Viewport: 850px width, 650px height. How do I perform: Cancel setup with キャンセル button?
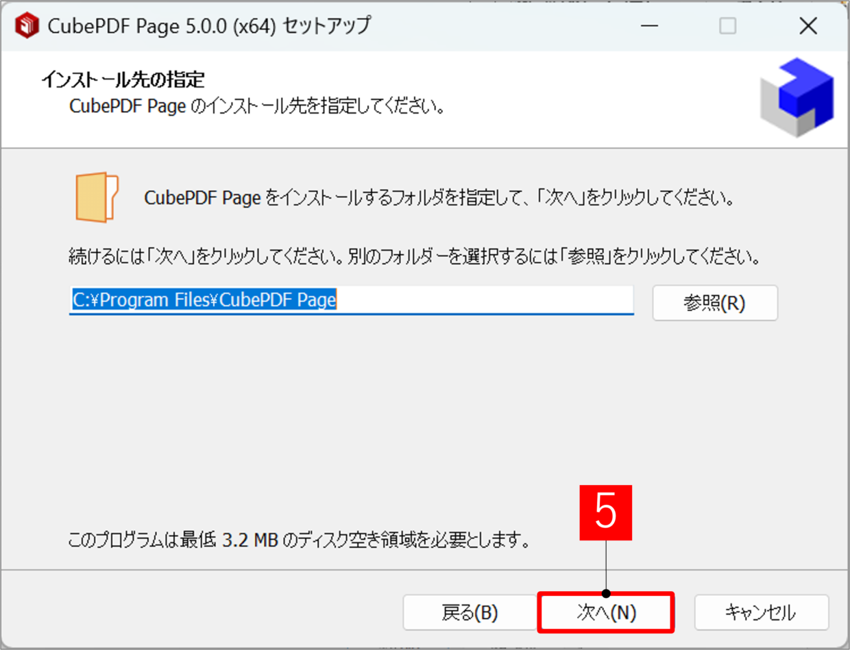click(762, 612)
